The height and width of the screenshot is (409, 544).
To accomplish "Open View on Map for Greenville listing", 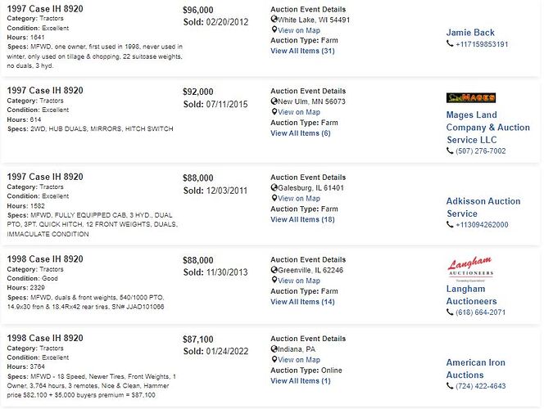I will (x=299, y=281).
